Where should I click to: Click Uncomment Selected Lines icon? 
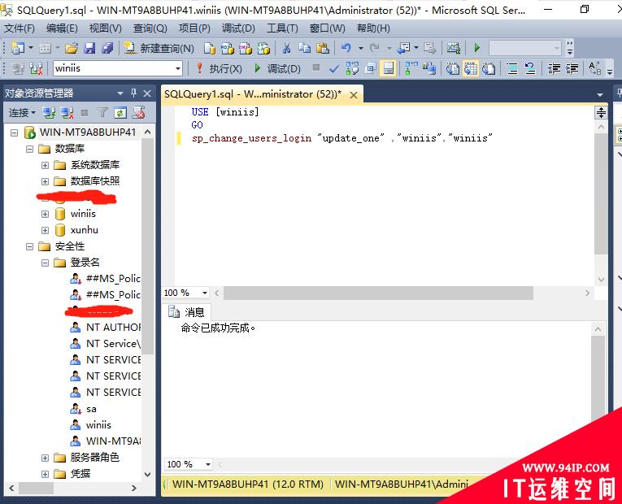[x=530, y=68]
